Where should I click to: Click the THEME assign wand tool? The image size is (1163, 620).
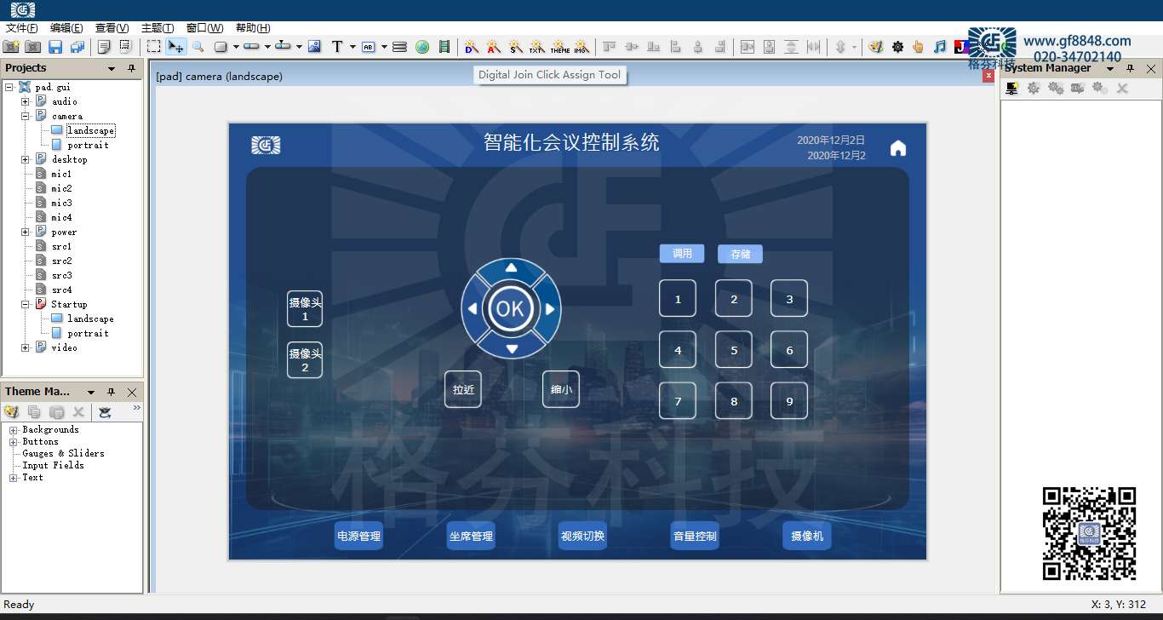(560, 47)
